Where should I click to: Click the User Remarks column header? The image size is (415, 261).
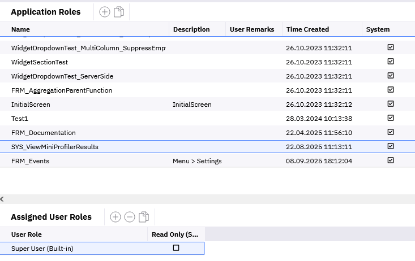pyautogui.click(x=251, y=29)
